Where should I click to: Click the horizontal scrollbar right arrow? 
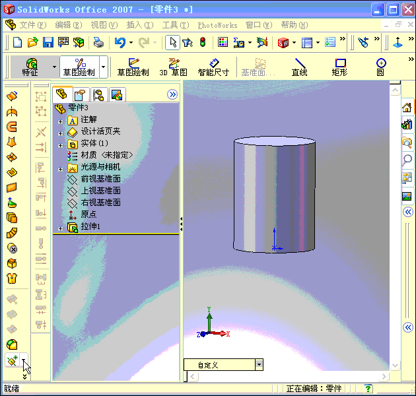point(384,376)
